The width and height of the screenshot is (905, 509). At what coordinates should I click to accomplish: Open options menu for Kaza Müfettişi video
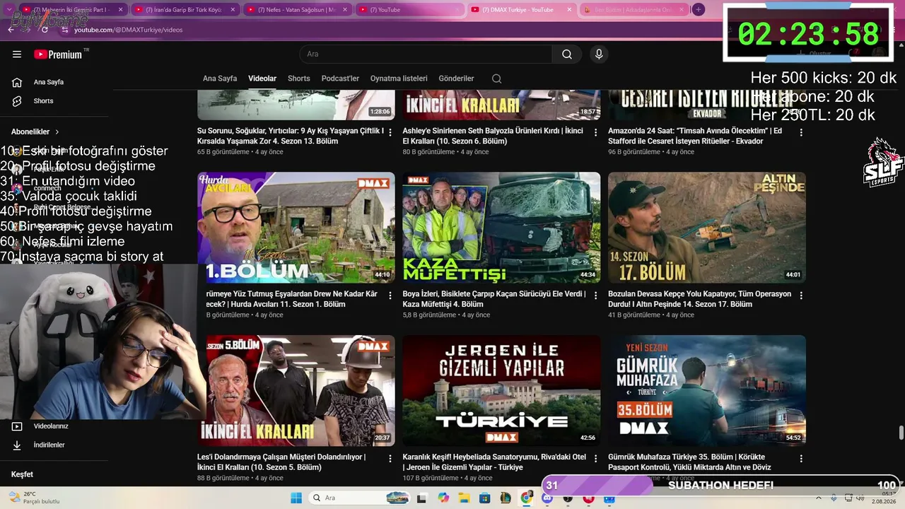[x=595, y=296]
